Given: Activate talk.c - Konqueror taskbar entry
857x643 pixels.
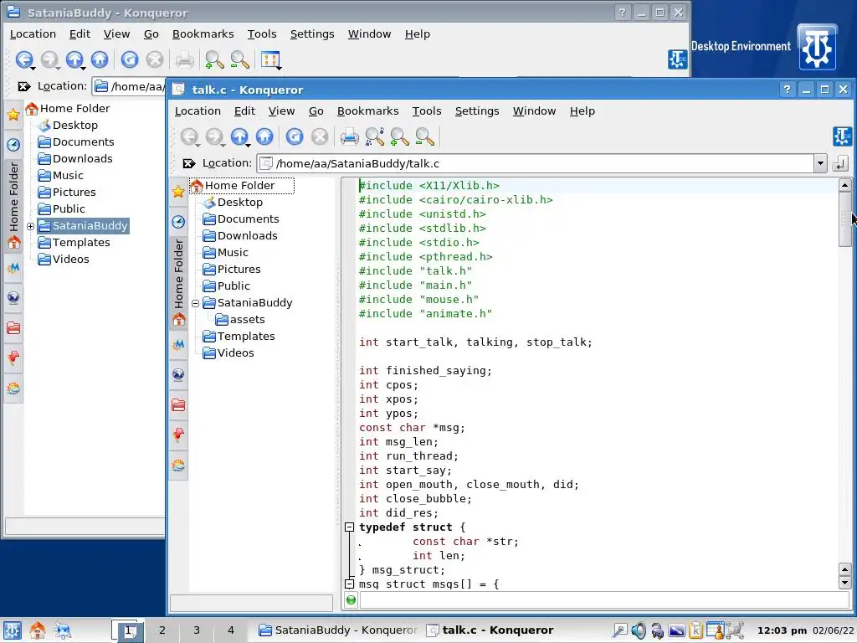Looking at the screenshot, I should 490,630.
